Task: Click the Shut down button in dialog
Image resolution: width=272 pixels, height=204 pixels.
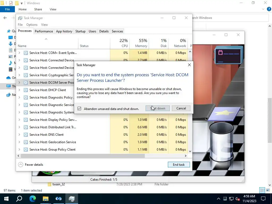Action: click(158, 108)
